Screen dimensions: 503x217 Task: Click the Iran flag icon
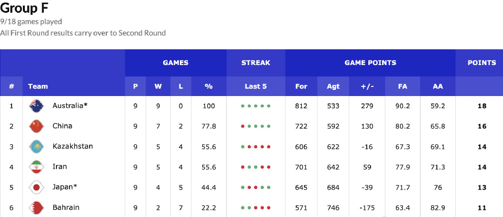(36, 167)
